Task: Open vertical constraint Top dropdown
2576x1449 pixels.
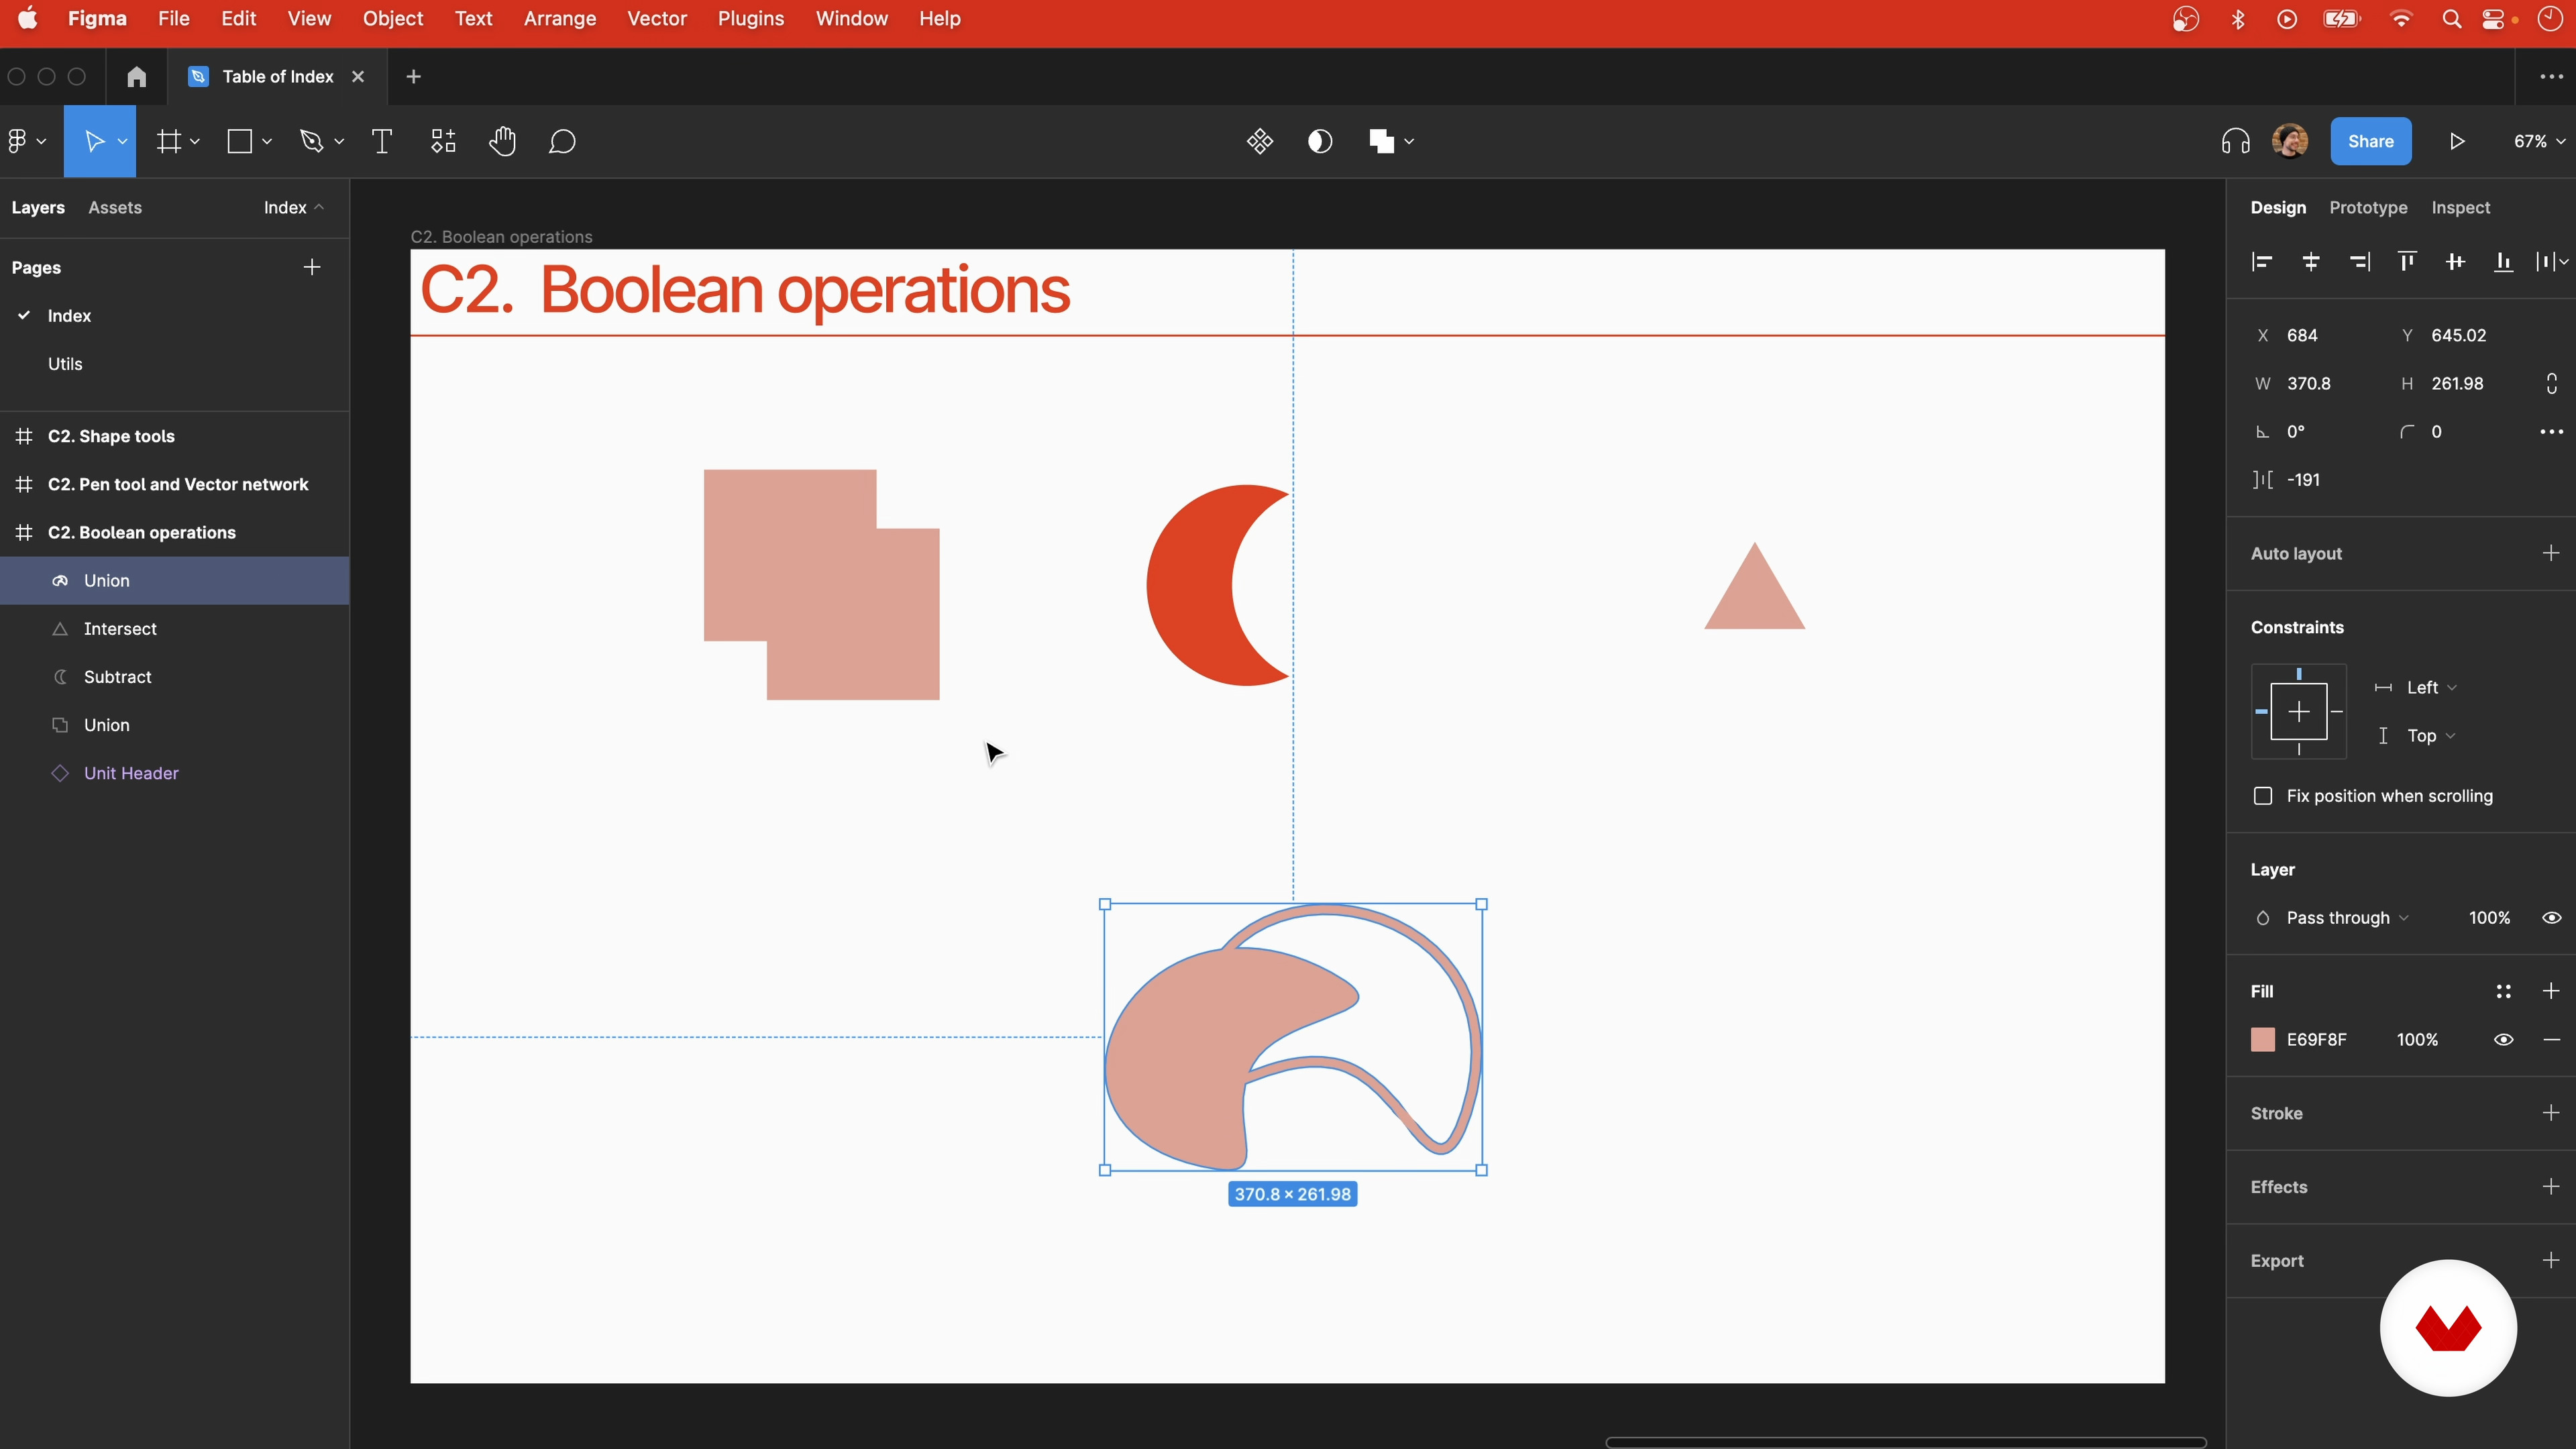Action: (x=2431, y=736)
